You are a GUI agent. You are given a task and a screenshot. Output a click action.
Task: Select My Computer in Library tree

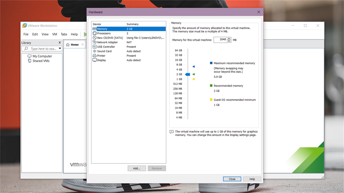click(x=42, y=56)
